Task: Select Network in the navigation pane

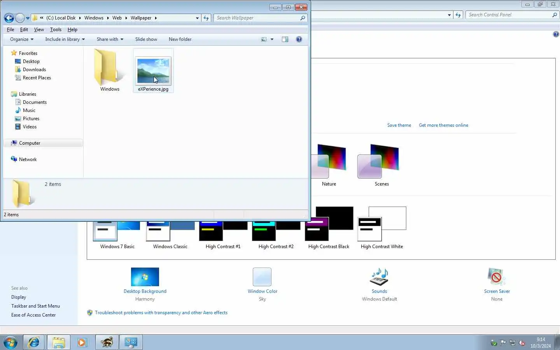Action: pyautogui.click(x=28, y=159)
